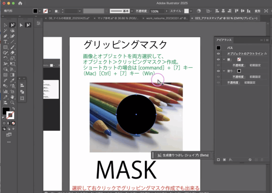
Task: Click the 不透明度 100% input field
Action: pyautogui.click(x=157, y=11)
